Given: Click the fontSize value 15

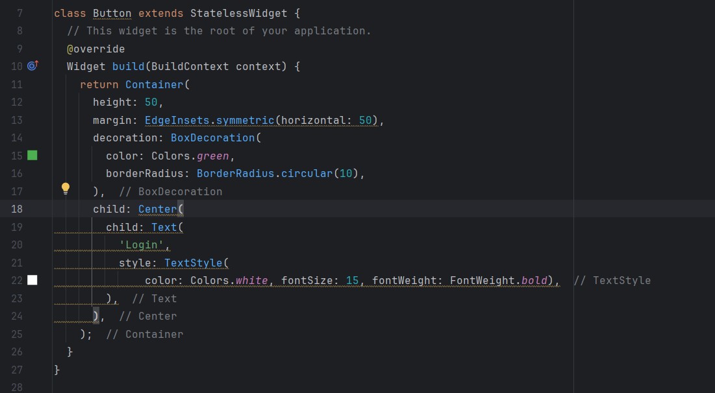Looking at the screenshot, I should 352,281.
